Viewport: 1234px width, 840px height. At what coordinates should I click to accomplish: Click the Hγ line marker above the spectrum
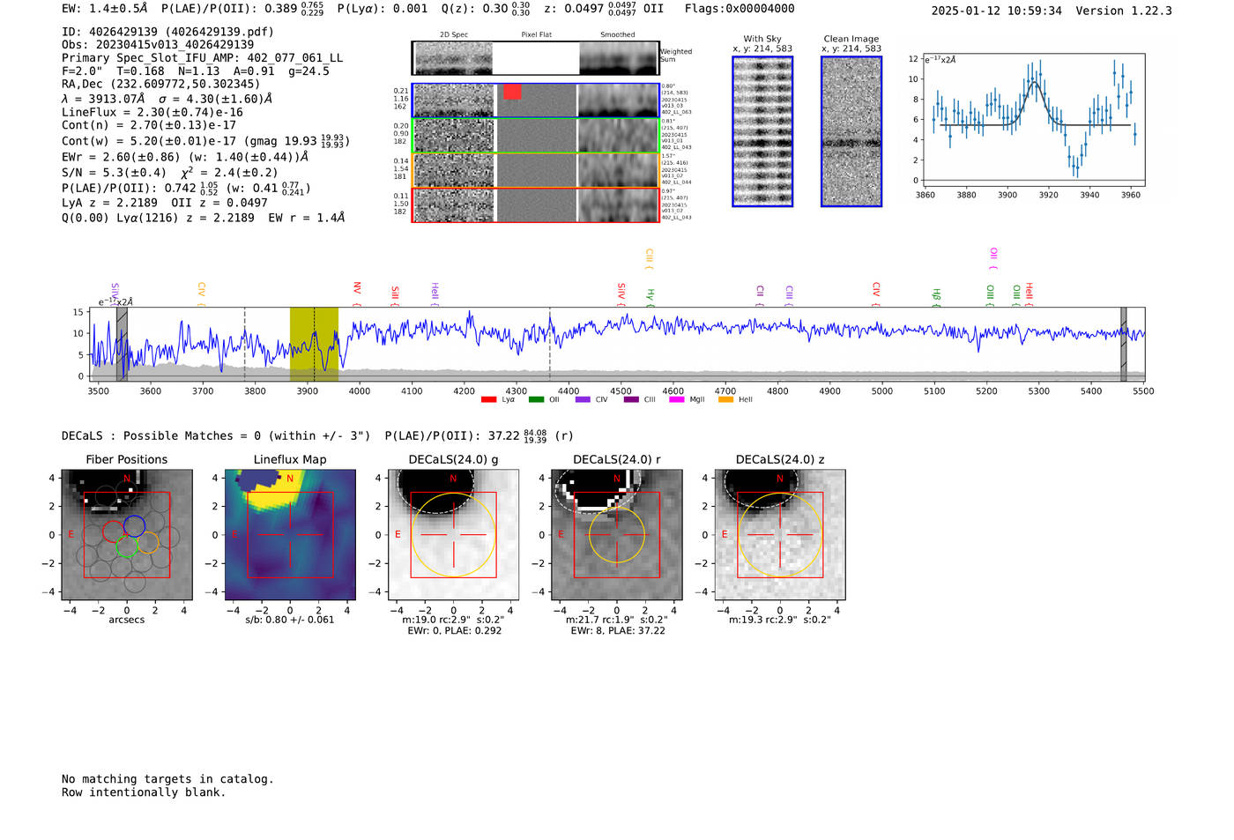pos(650,297)
